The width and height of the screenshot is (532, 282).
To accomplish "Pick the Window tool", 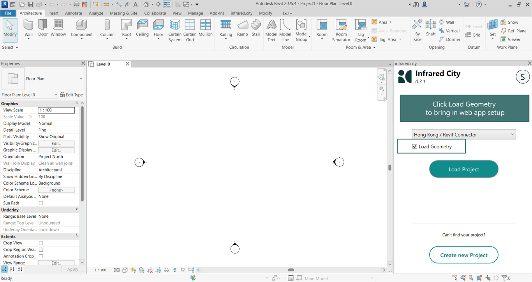I will point(58,28).
